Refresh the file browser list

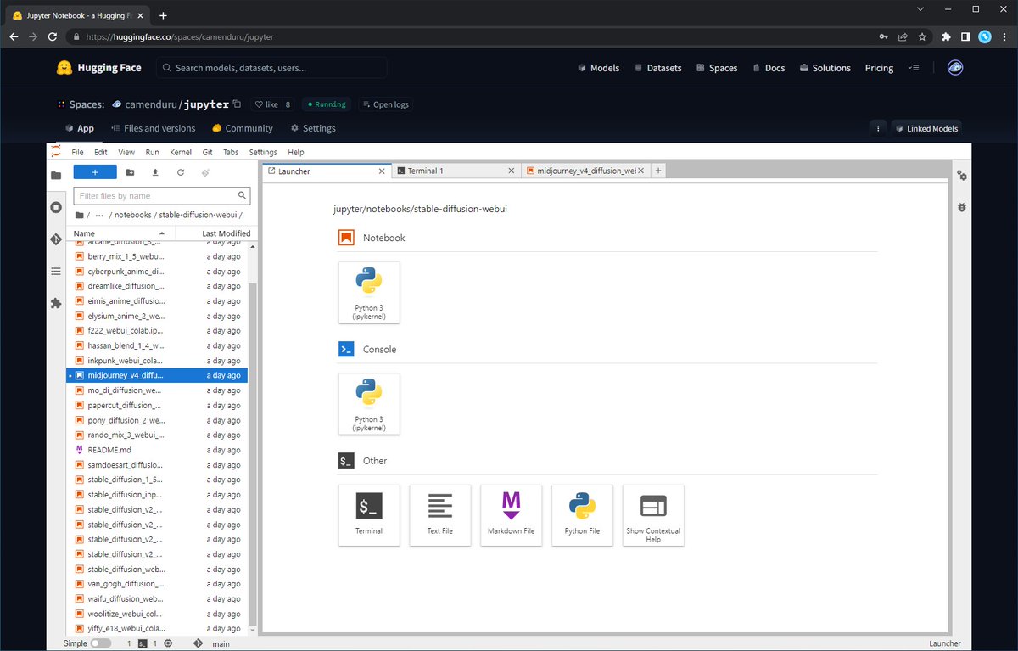[x=181, y=171]
